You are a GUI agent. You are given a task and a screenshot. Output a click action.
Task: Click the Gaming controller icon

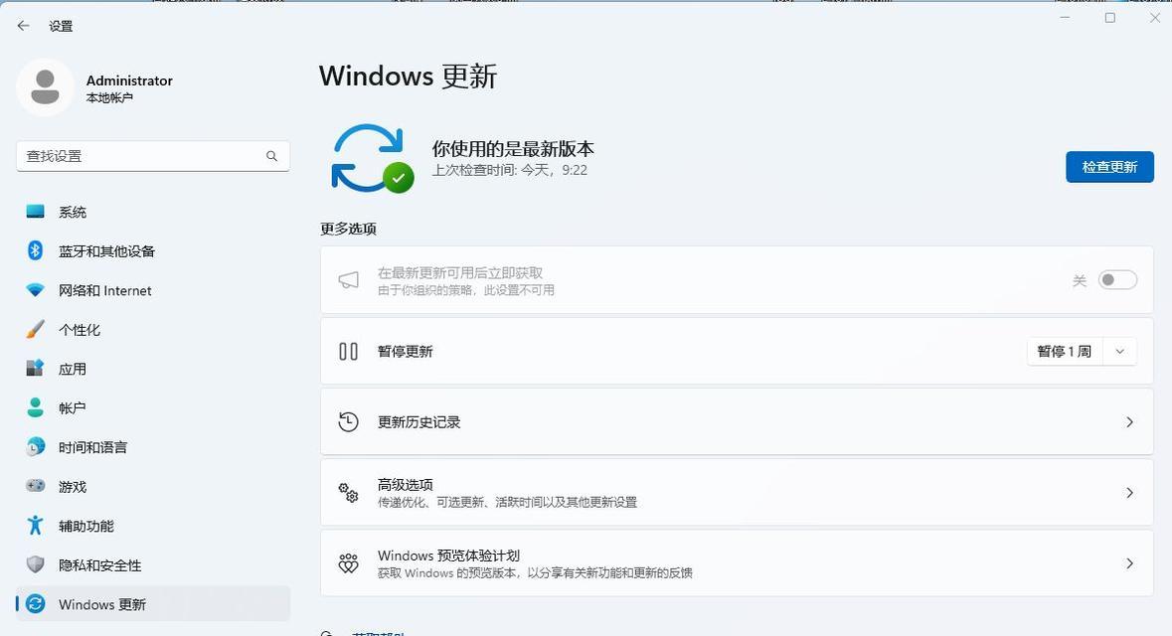[x=35, y=486]
